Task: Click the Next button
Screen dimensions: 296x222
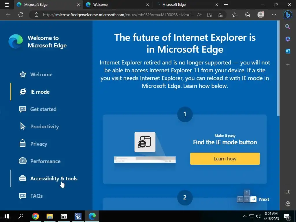Action: tap(264, 199)
